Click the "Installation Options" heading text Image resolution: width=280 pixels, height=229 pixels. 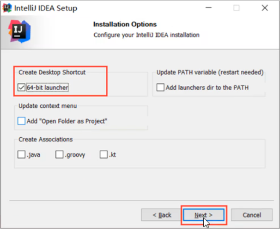click(x=125, y=24)
